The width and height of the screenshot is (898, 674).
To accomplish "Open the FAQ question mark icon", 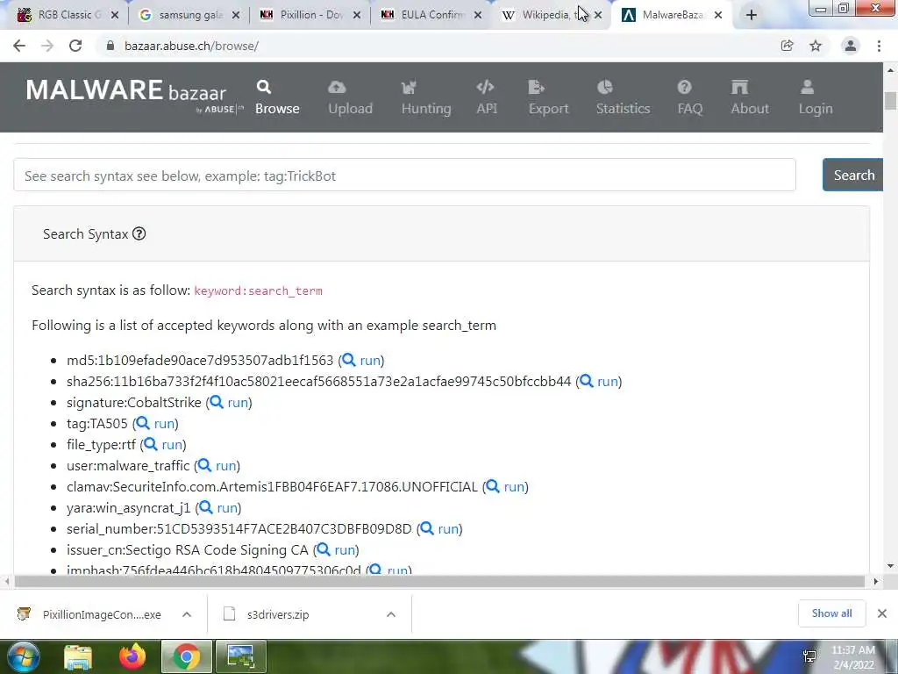I will [684, 87].
